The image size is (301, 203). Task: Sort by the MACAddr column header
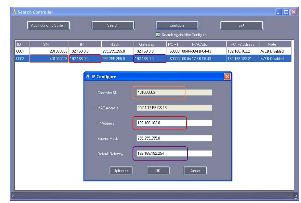pyautogui.click(x=204, y=44)
